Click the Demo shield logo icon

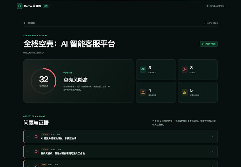click(x=20, y=6)
